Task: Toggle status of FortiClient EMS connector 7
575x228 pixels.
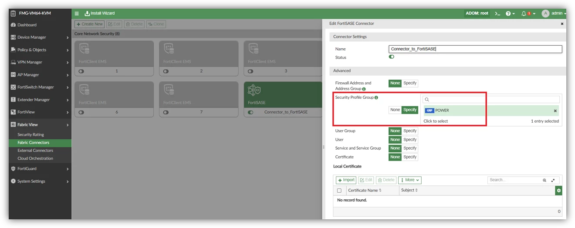Action: (x=166, y=112)
